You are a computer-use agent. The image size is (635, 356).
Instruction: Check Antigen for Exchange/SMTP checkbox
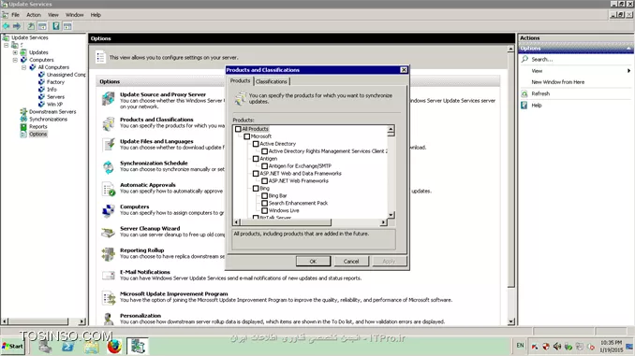(x=265, y=166)
